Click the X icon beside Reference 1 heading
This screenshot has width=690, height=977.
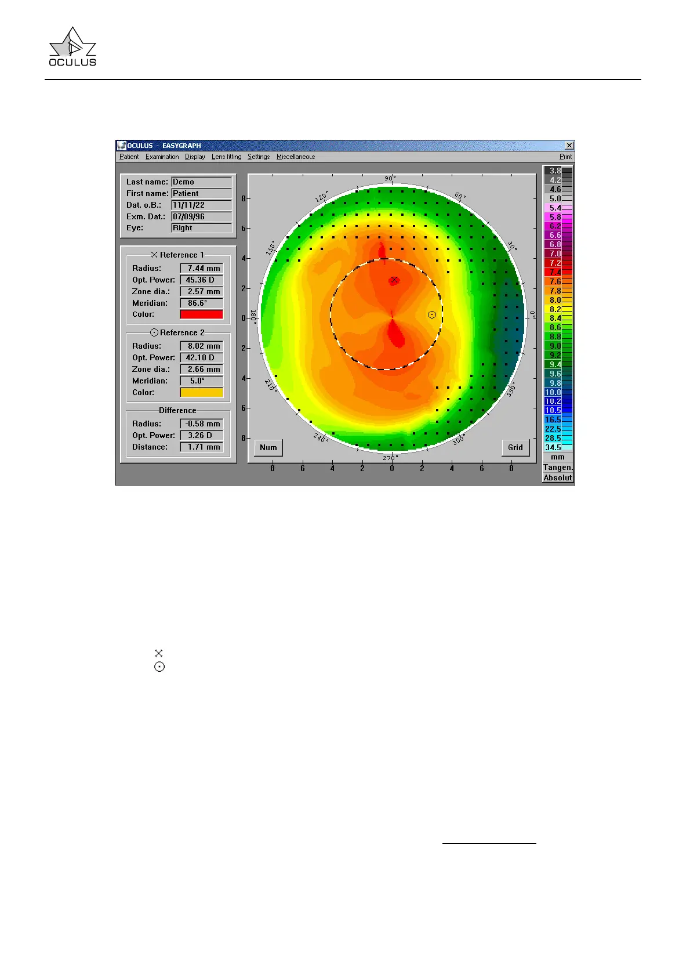(154, 255)
